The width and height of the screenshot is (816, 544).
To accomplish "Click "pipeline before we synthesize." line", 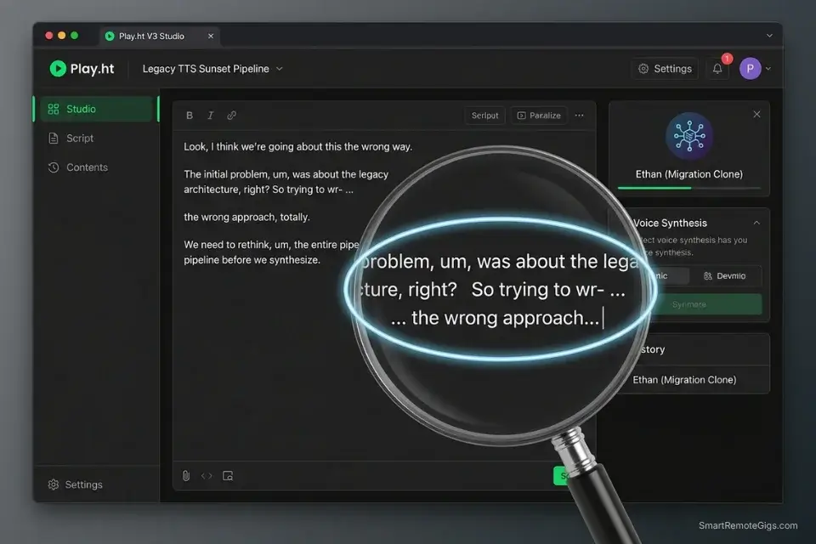I will (252, 260).
